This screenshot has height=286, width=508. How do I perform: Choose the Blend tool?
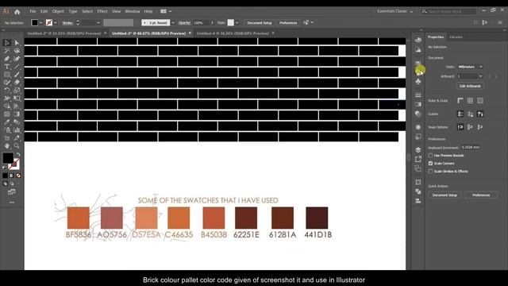click(x=17, y=122)
